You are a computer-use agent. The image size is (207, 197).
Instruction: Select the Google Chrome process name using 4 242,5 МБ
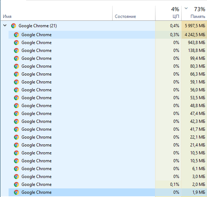click(x=37, y=35)
